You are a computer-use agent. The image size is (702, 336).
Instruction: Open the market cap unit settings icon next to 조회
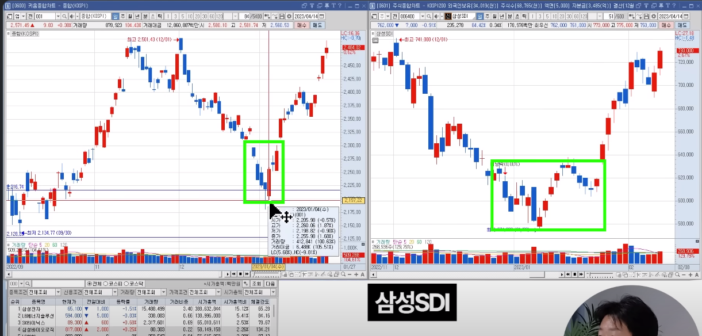tap(246, 283)
